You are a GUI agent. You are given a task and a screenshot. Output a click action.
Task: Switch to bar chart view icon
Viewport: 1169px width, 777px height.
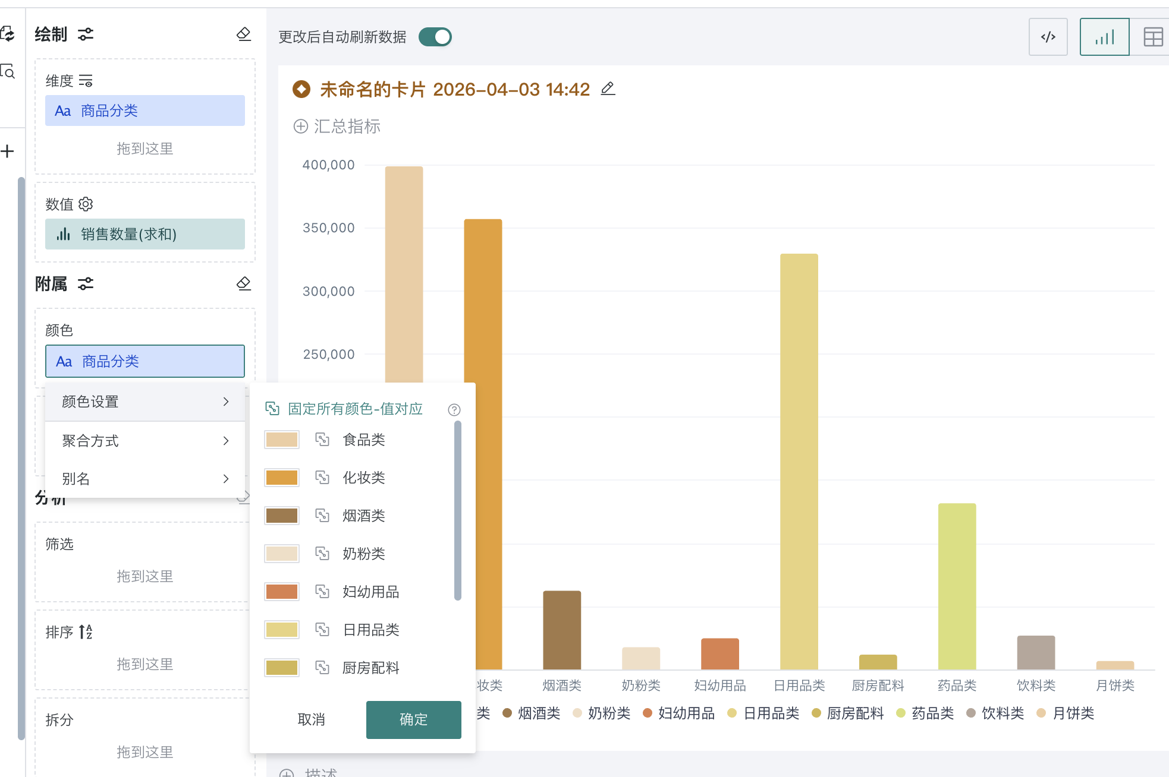coord(1104,37)
